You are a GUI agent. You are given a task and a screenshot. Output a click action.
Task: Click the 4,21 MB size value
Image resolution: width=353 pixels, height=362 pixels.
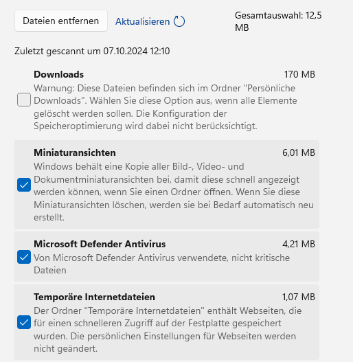pyautogui.click(x=299, y=244)
